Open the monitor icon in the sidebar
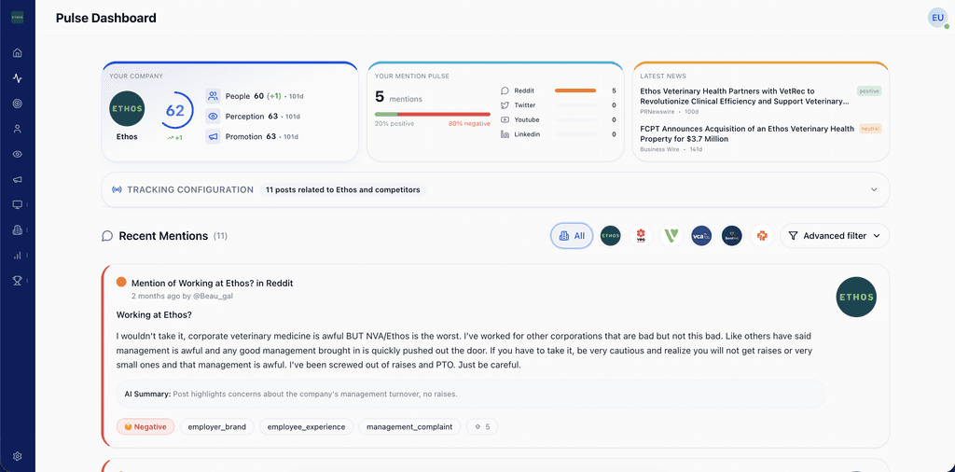Image resolution: width=955 pixels, height=472 pixels. point(18,204)
